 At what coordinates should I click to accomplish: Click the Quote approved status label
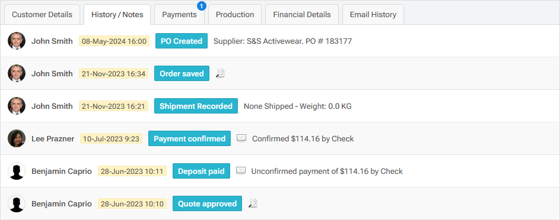tap(207, 203)
